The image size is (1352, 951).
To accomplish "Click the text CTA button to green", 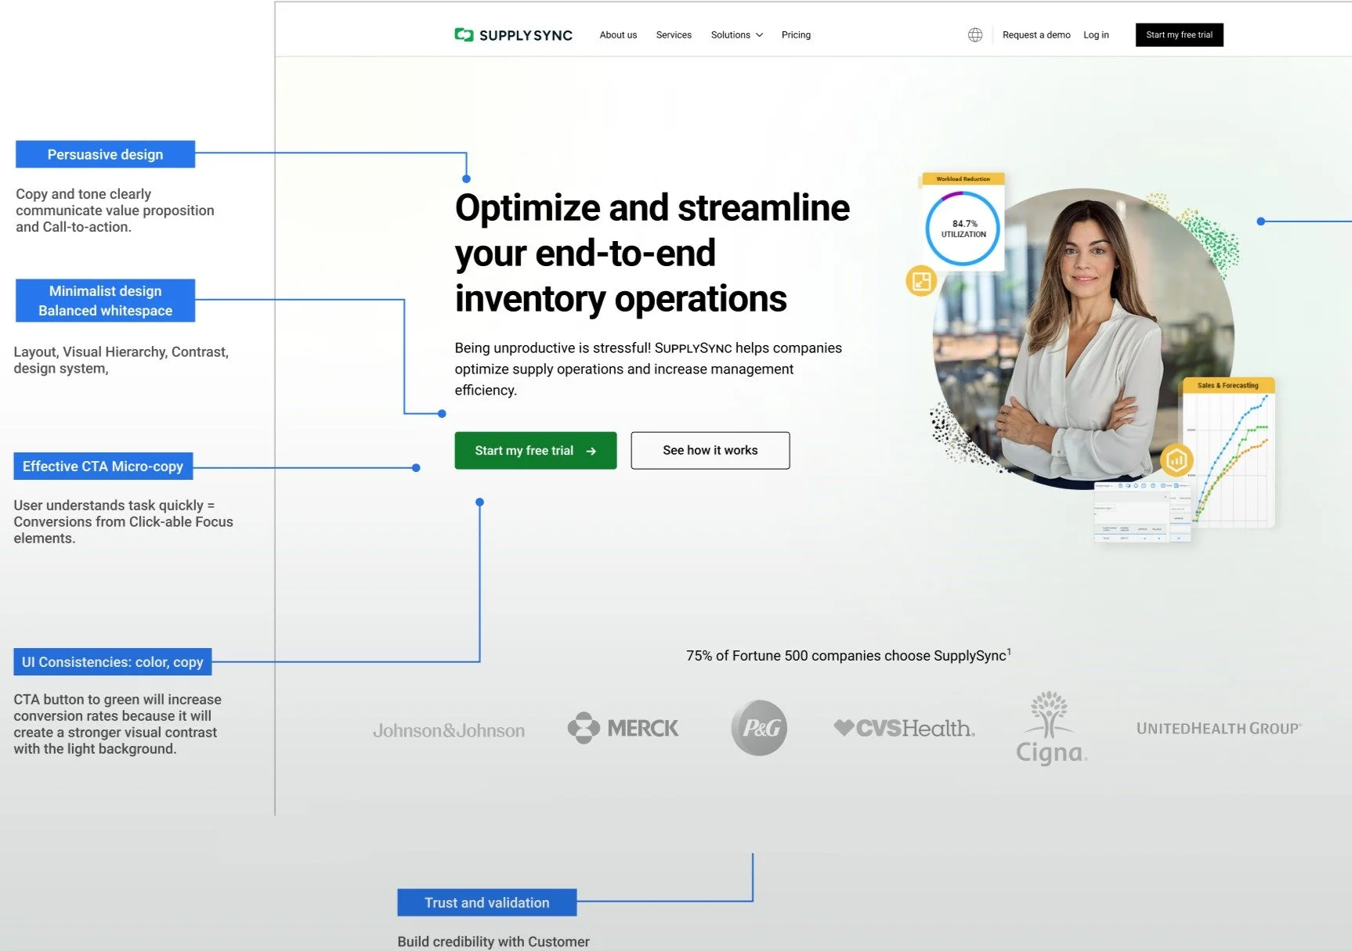I will [117, 724].
